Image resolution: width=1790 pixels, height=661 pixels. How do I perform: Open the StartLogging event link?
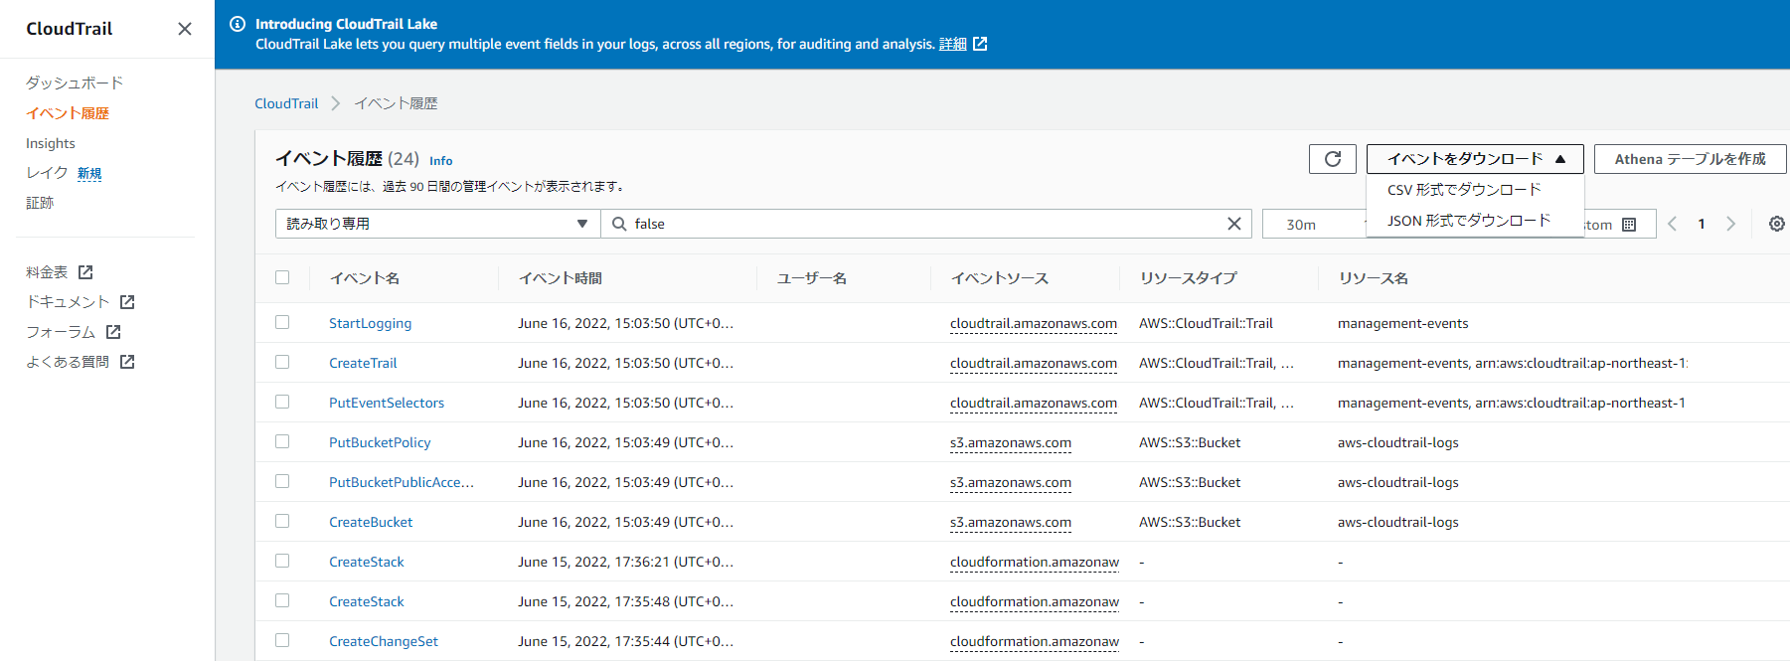point(370,323)
